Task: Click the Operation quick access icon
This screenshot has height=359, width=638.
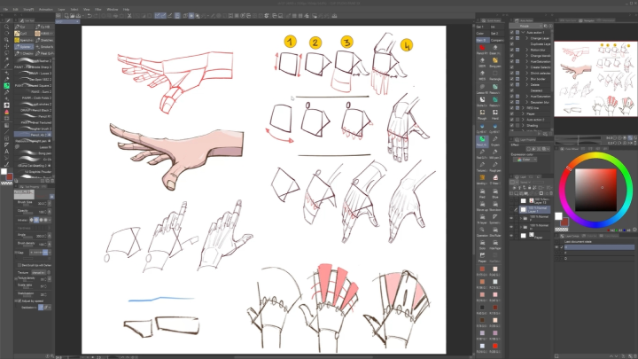Action: [x=482, y=231]
